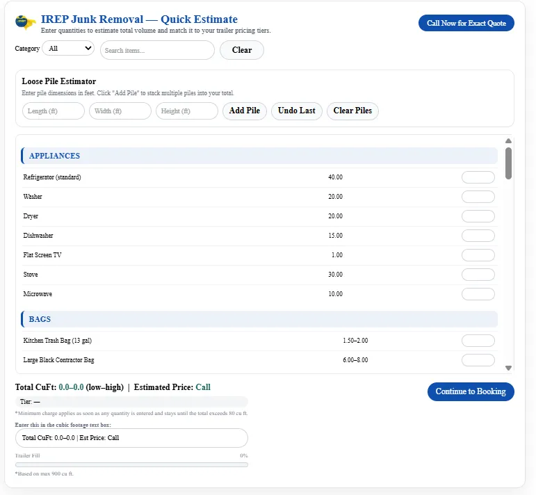Click the 30.00 Stove volume value
This screenshot has height=495, width=536.
(335, 275)
